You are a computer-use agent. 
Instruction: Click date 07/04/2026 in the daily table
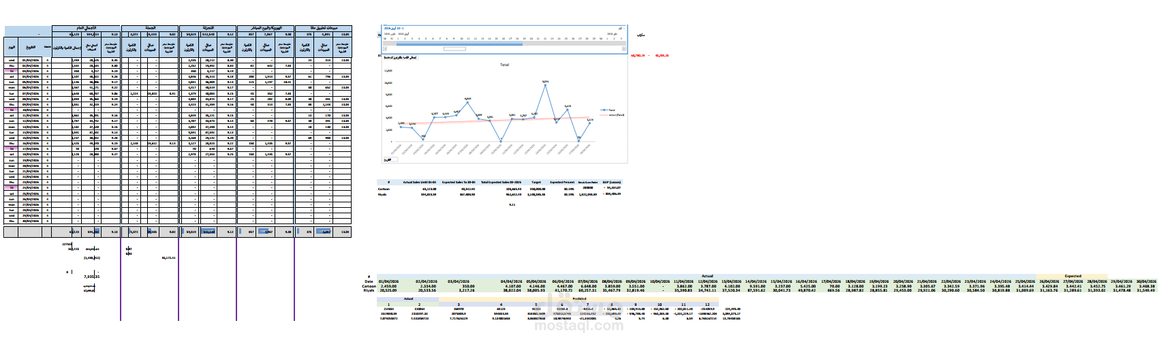(x=30, y=93)
